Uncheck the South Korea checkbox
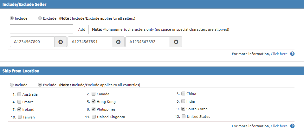 pyautogui.click(x=183, y=109)
